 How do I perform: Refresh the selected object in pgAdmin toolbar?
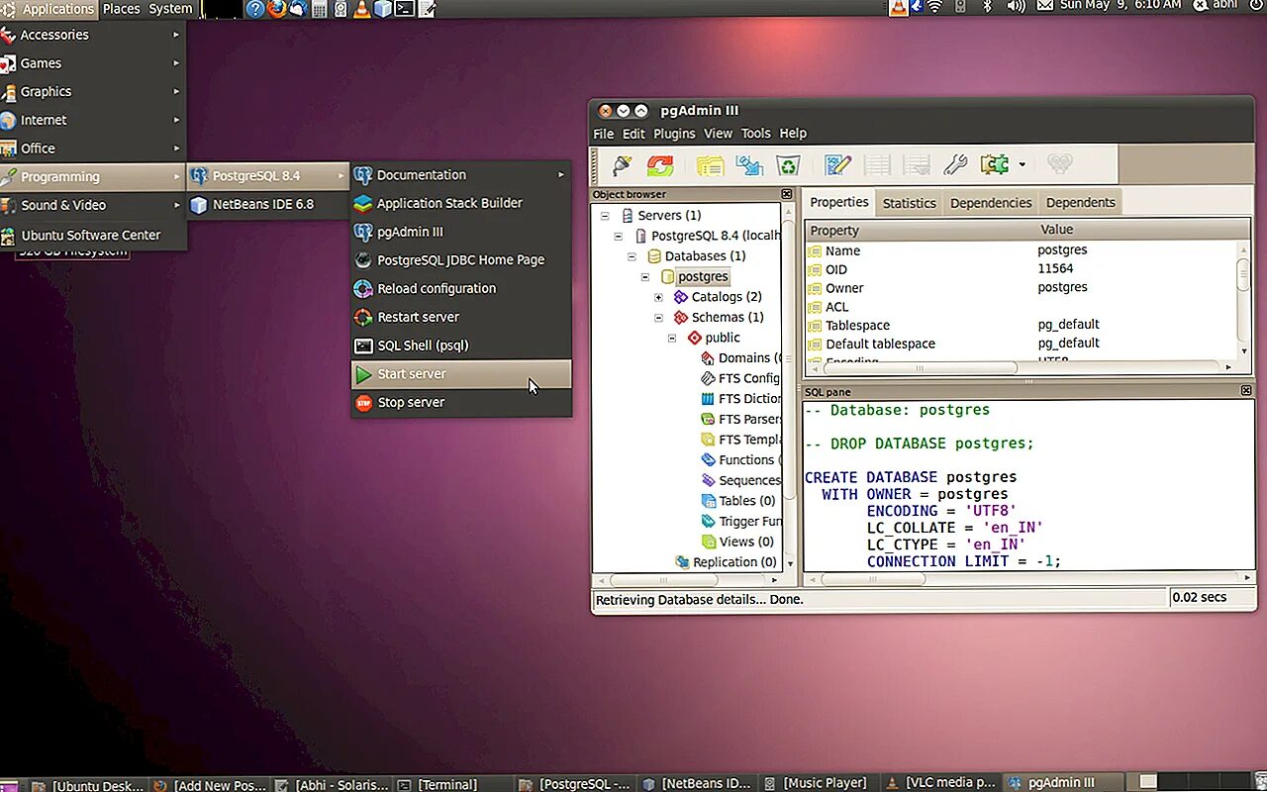pos(660,164)
